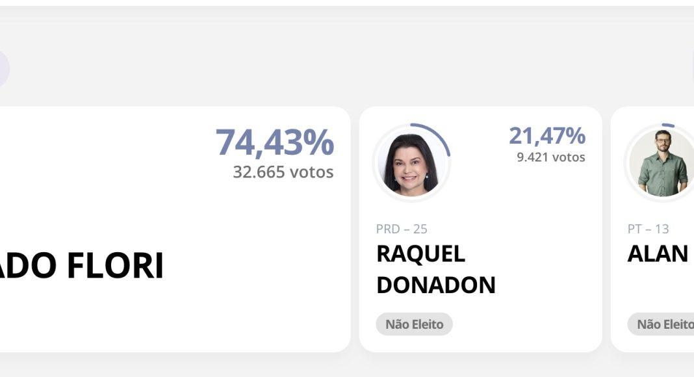Click Alan's candidate photo
The height and width of the screenshot is (377, 694).
coord(662,163)
